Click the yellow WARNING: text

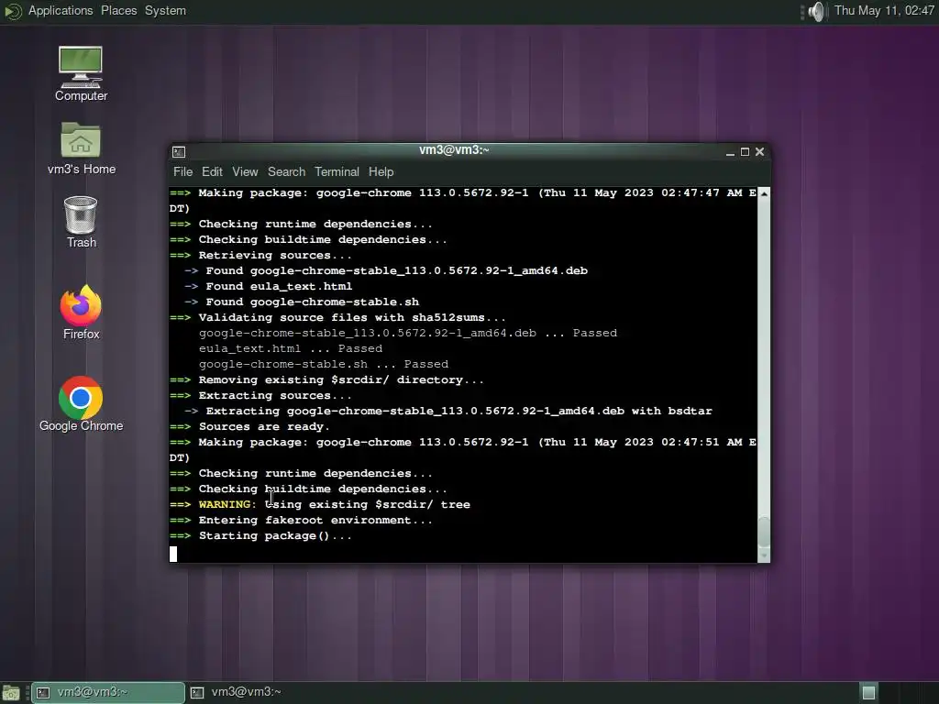(227, 505)
